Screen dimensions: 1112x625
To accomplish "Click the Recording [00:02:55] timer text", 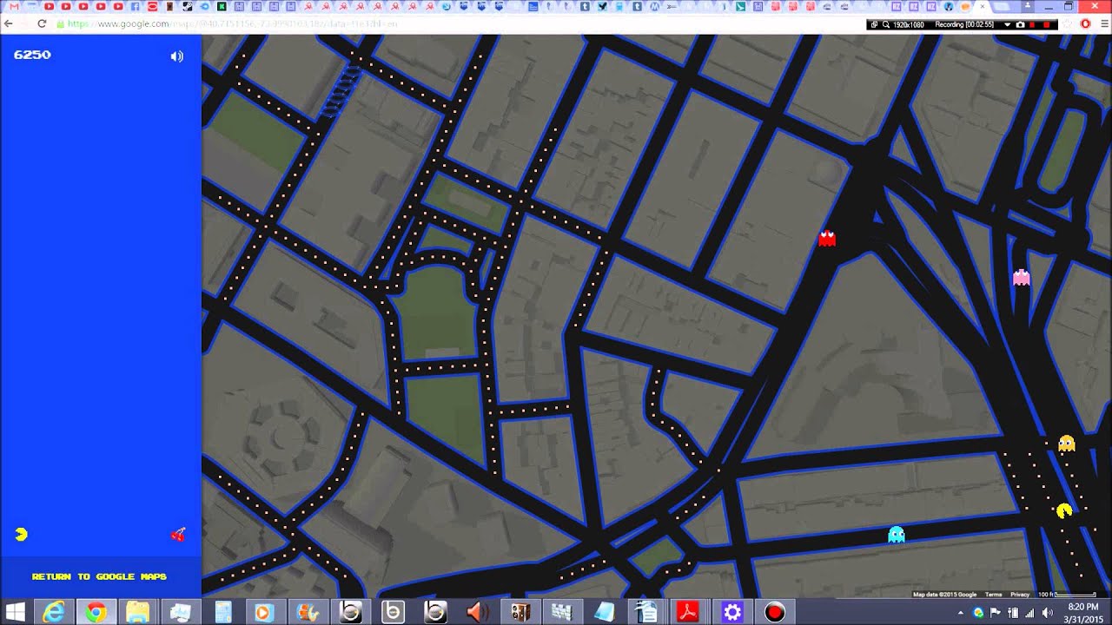I will (x=964, y=24).
